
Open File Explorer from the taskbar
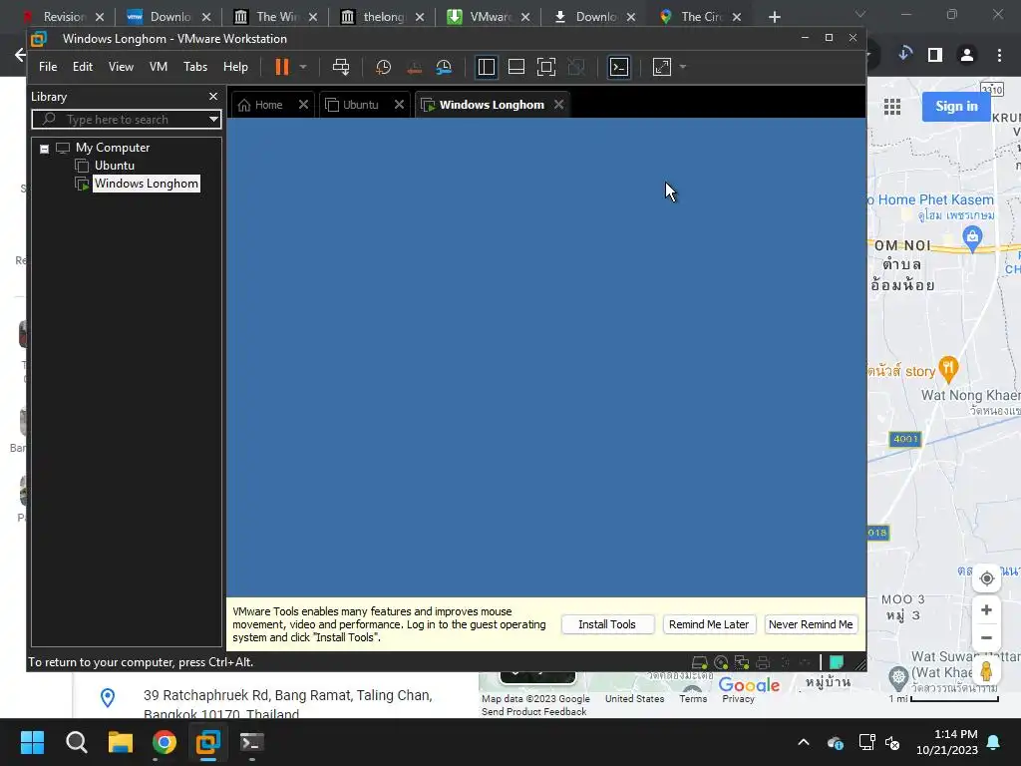[121, 742]
